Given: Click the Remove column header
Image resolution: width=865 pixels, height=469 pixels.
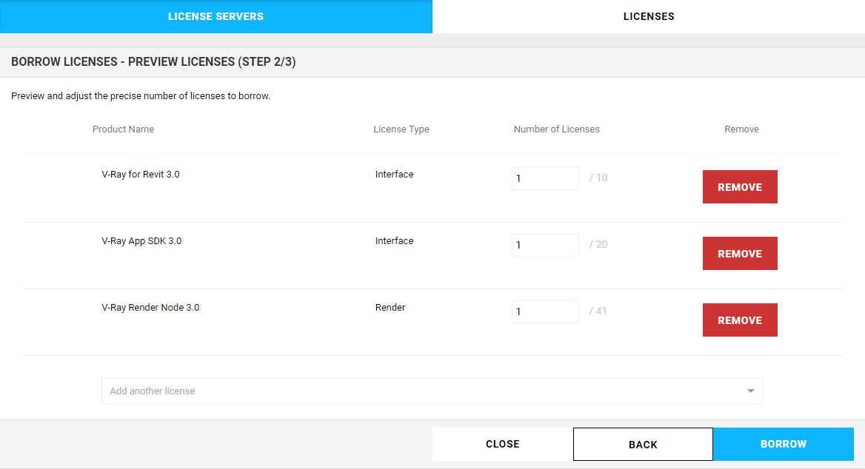Looking at the screenshot, I should point(741,129).
